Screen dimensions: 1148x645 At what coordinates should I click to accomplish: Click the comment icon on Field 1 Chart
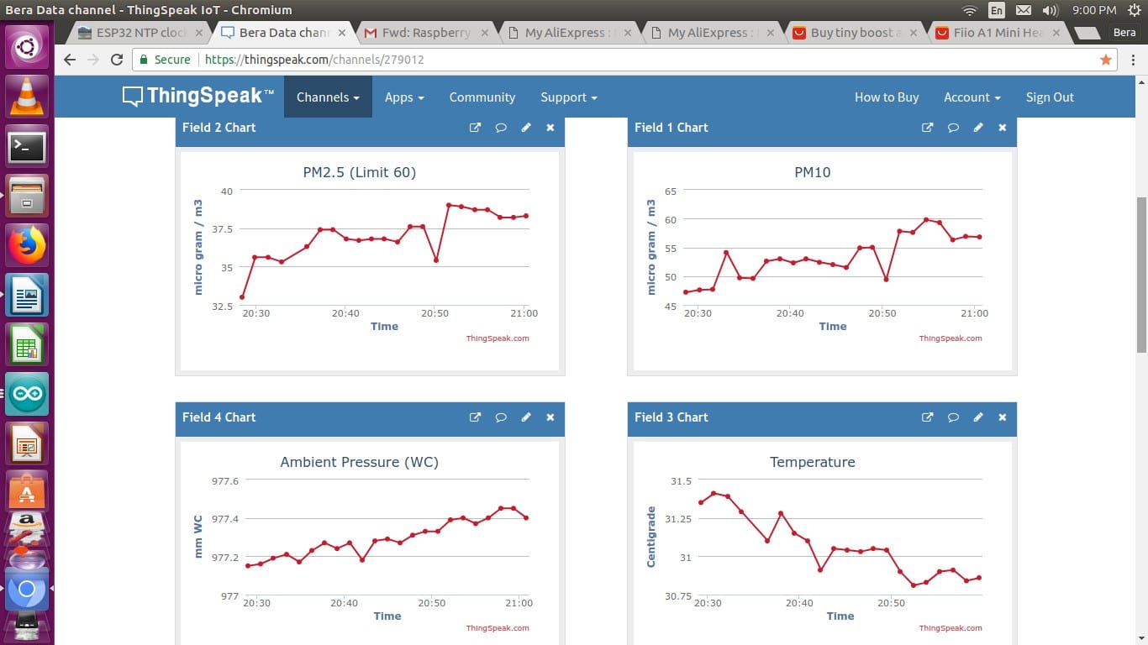pos(953,128)
